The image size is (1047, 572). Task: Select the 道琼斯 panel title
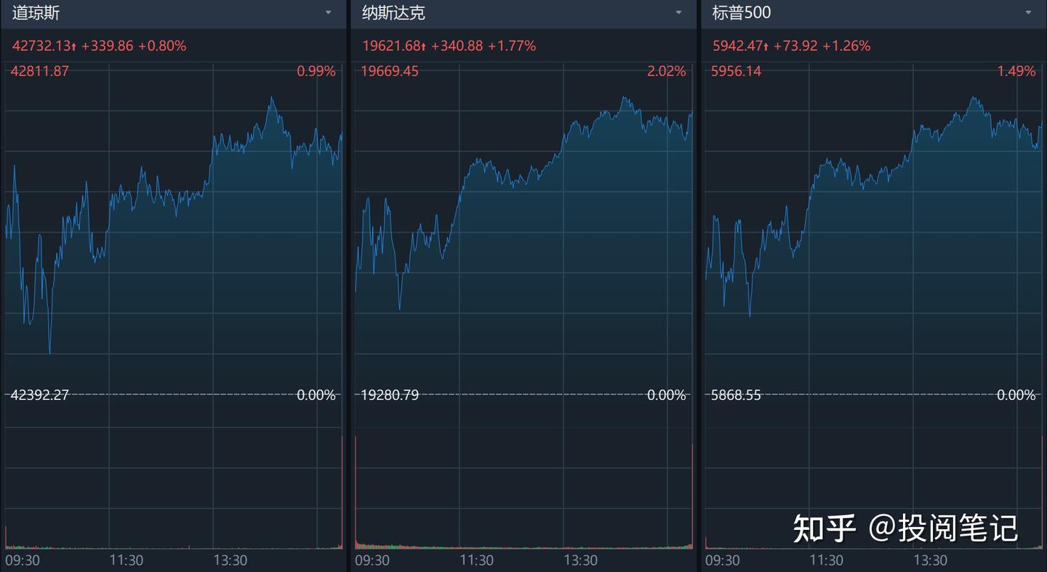[36, 13]
